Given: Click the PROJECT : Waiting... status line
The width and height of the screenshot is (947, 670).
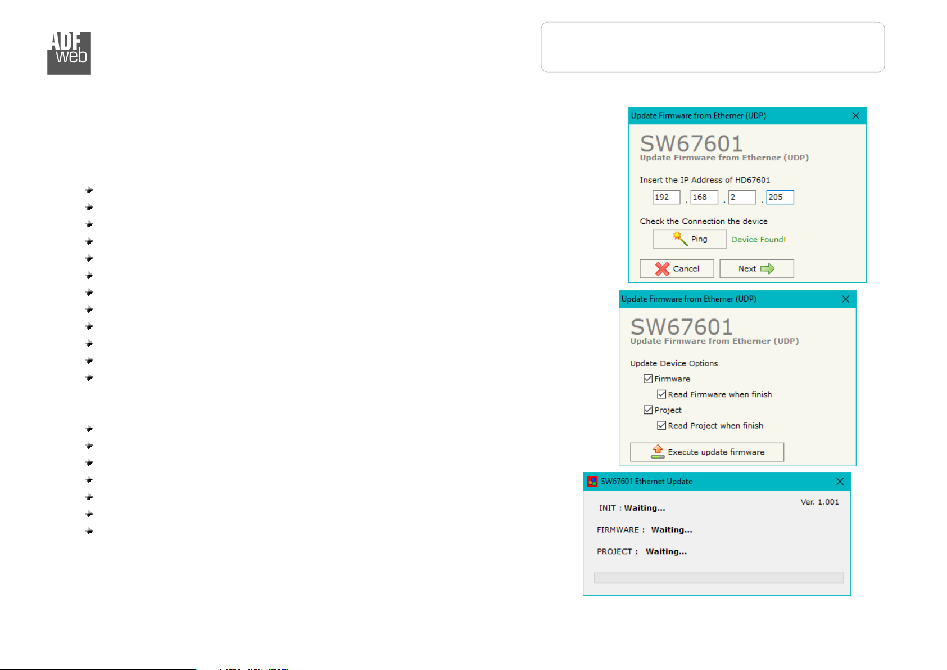Looking at the screenshot, I should click(x=641, y=552).
